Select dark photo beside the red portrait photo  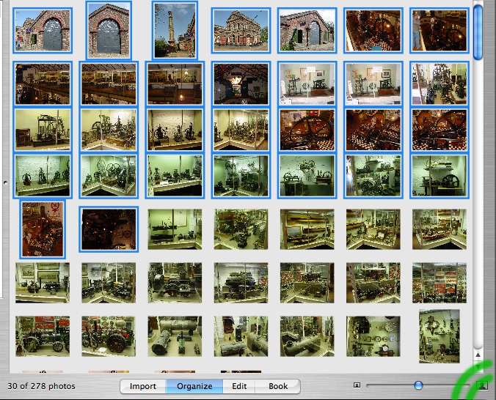tap(109, 229)
